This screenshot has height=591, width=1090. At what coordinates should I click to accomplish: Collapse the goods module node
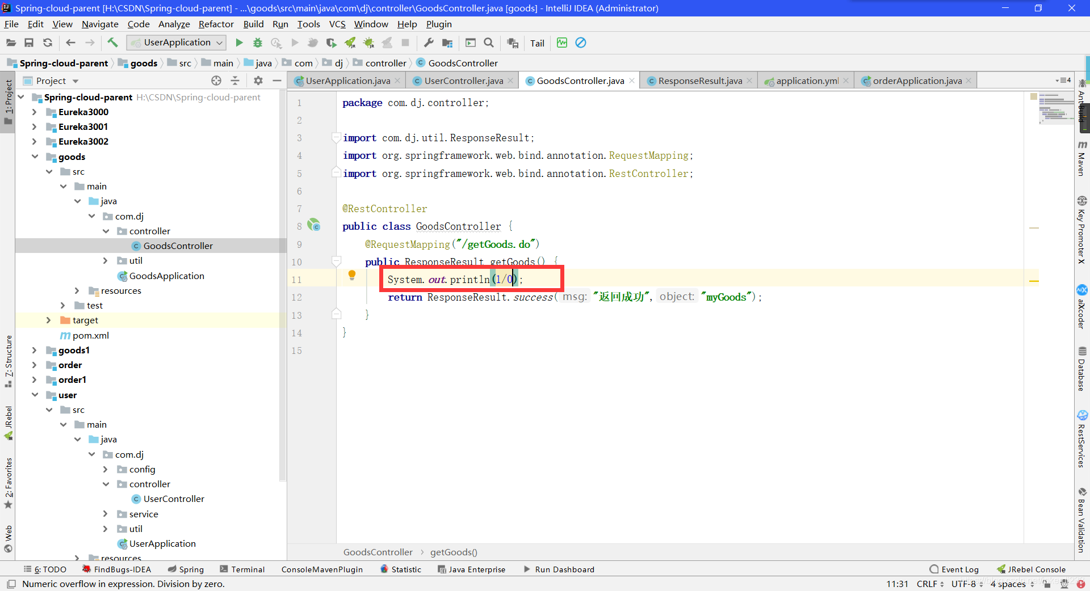[x=34, y=157]
